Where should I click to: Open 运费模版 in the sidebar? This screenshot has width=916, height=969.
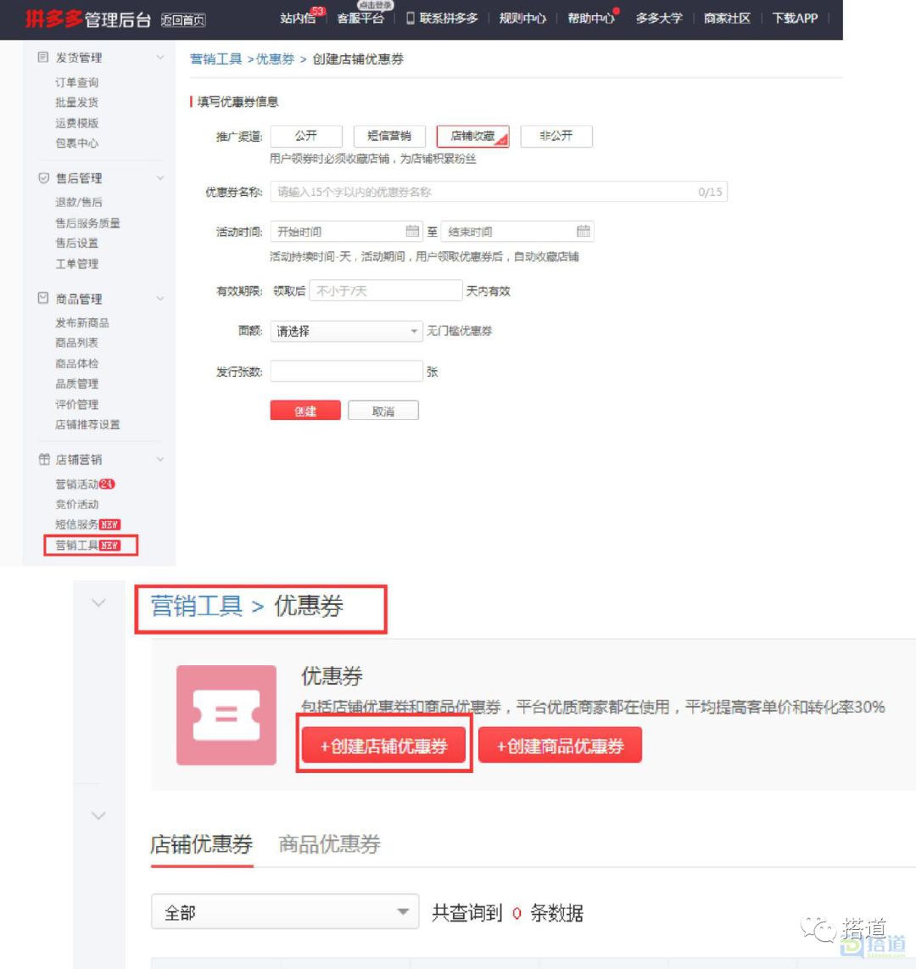pyautogui.click(x=76, y=123)
